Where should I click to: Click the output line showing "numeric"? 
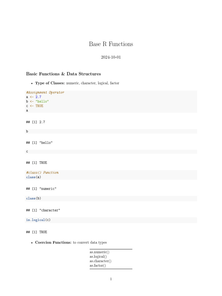pyautogui.click(x=41, y=189)
